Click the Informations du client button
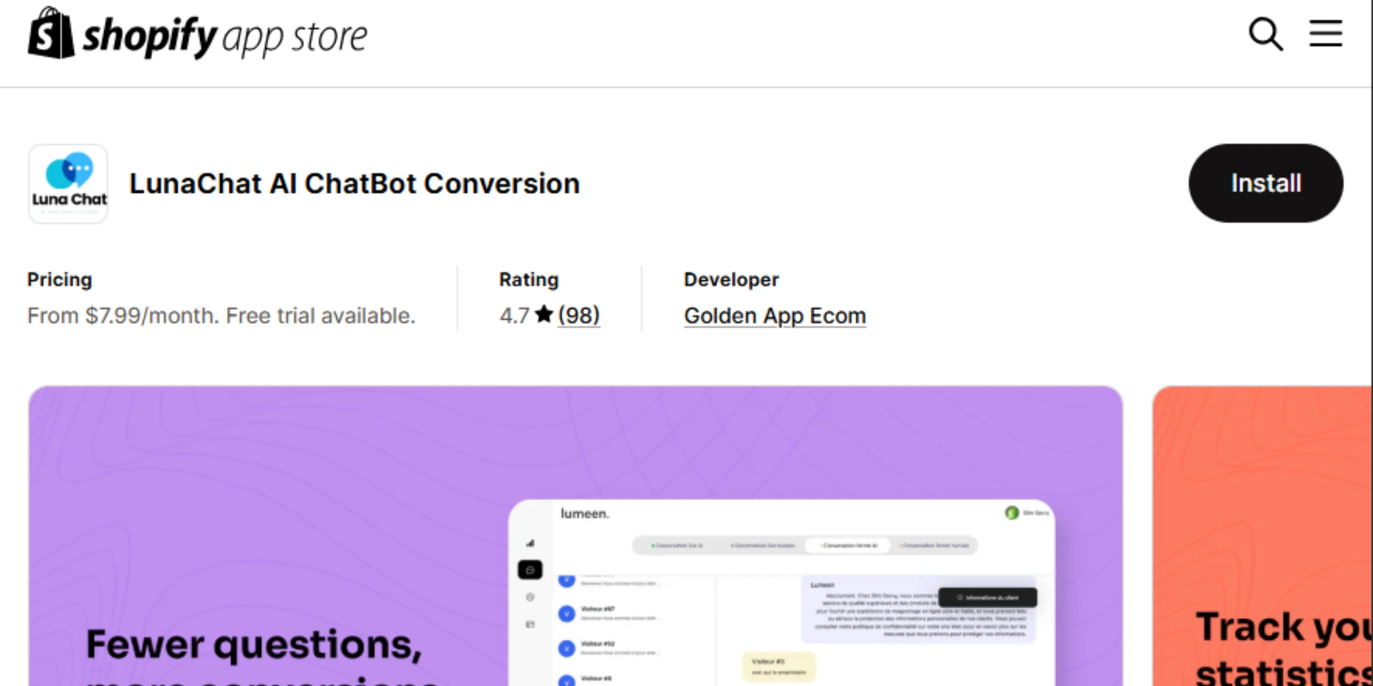This screenshot has width=1373, height=686. tap(987, 597)
